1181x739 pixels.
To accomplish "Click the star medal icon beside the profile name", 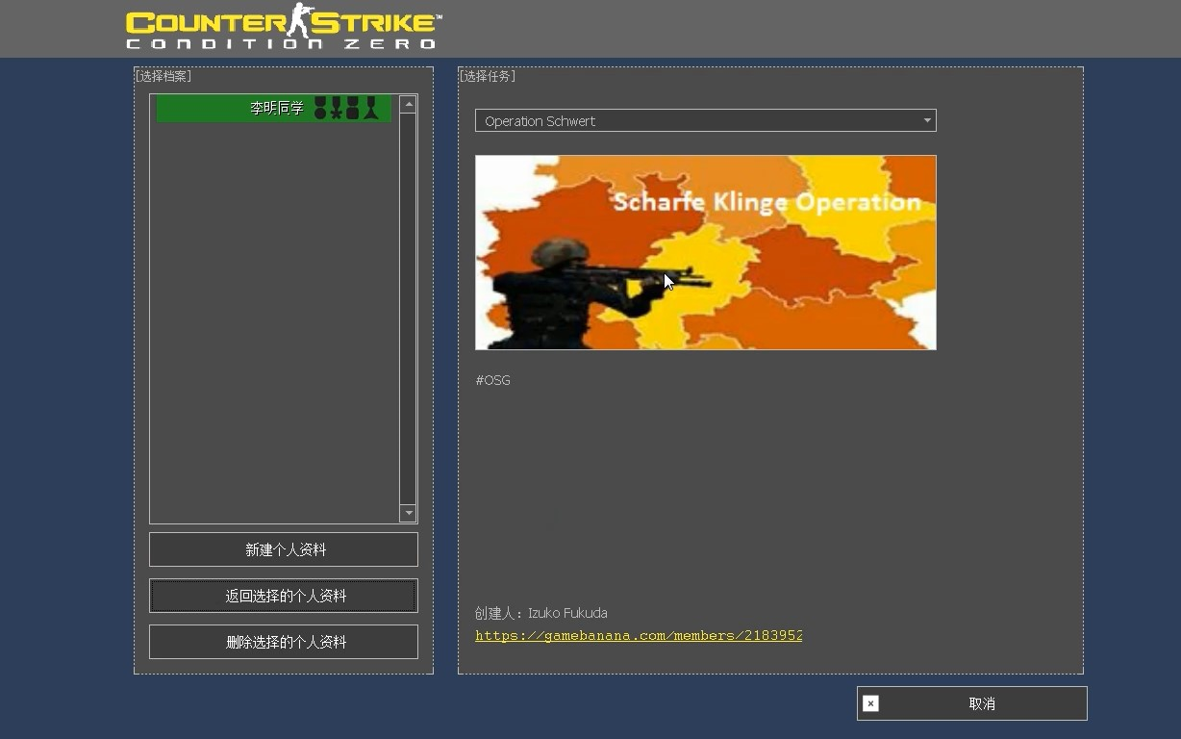I will tap(336, 108).
